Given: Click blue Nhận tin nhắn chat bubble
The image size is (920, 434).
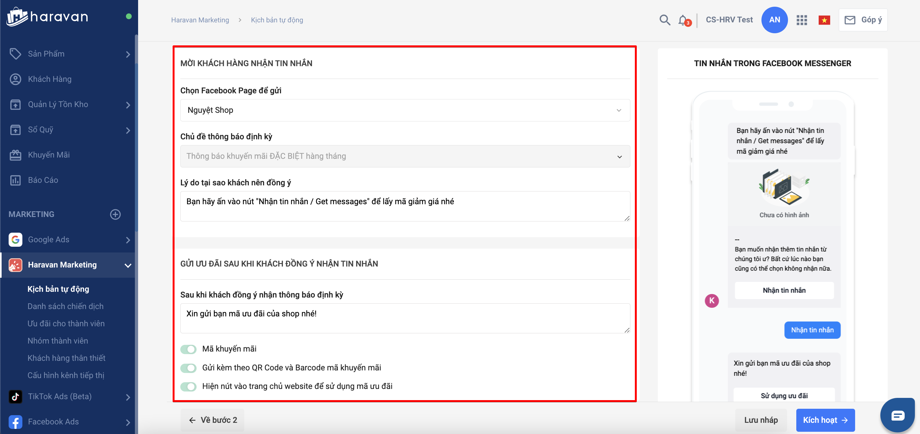Looking at the screenshot, I should pos(812,330).
